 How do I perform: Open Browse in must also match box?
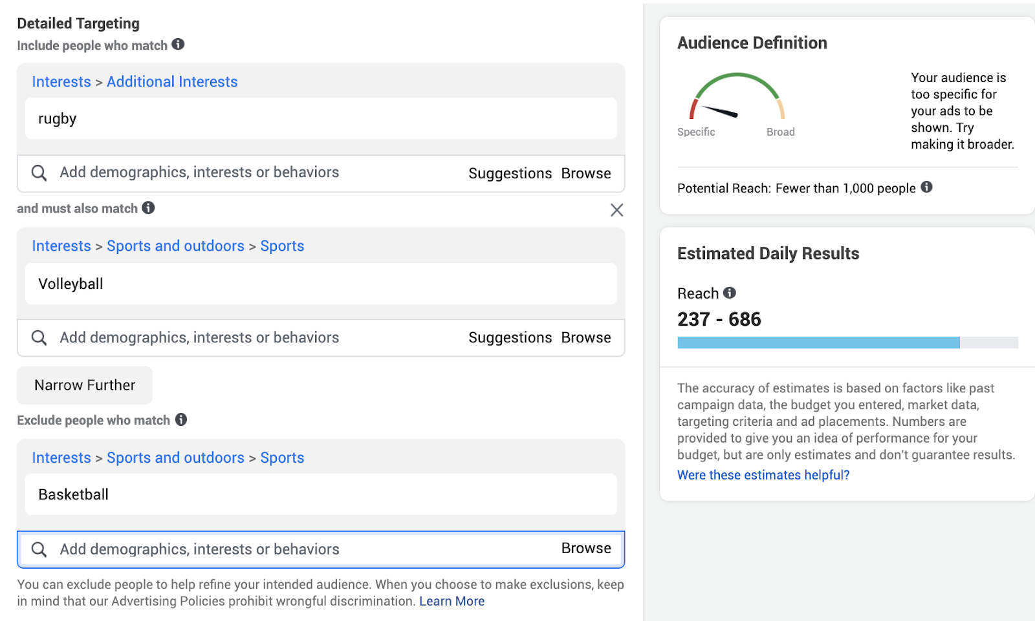[586, 337]
